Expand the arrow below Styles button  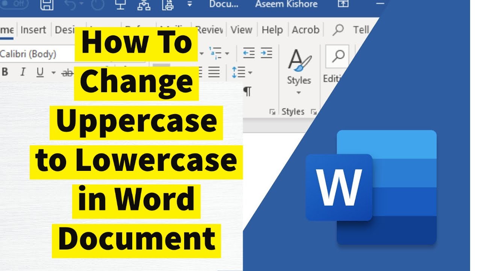pyautogui.click(x=299, y=93)
